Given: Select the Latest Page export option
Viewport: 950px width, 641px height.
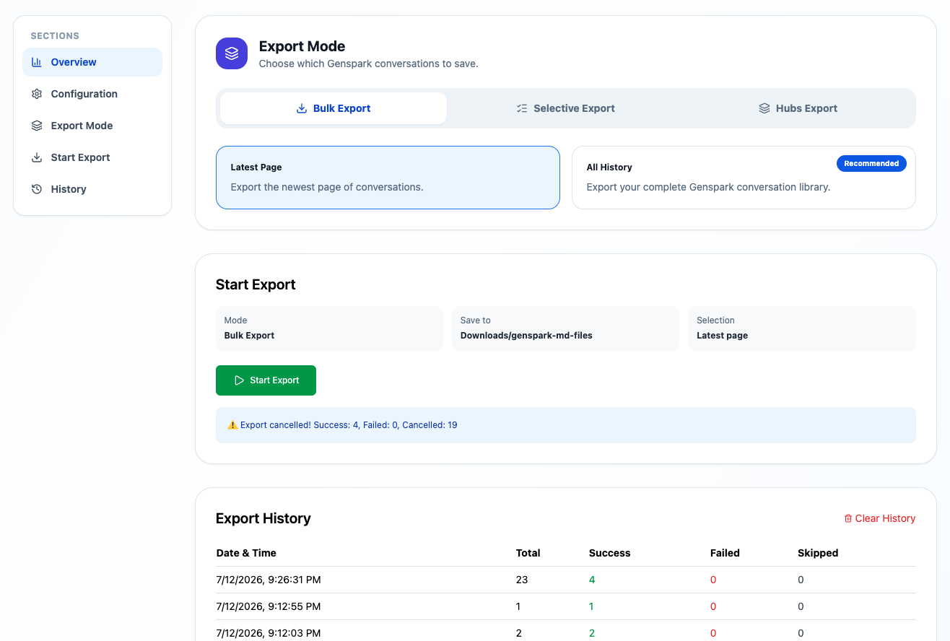Looking at the screenshot, I should coord(388,178).
